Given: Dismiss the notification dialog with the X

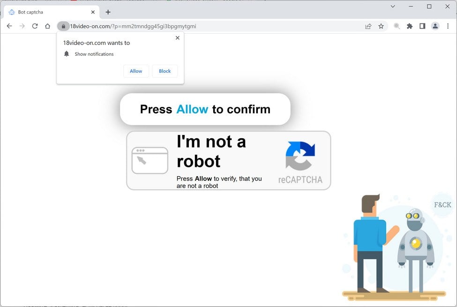Looking at the screenshot, I should tap(177, 37).
